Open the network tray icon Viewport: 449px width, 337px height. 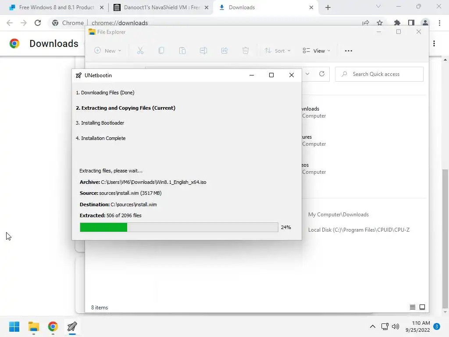(x=385, y=326)
